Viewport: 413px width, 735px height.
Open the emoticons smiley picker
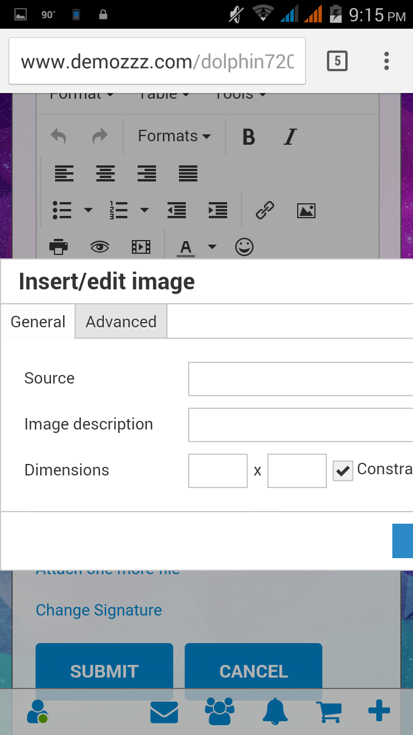coord(244,247)
